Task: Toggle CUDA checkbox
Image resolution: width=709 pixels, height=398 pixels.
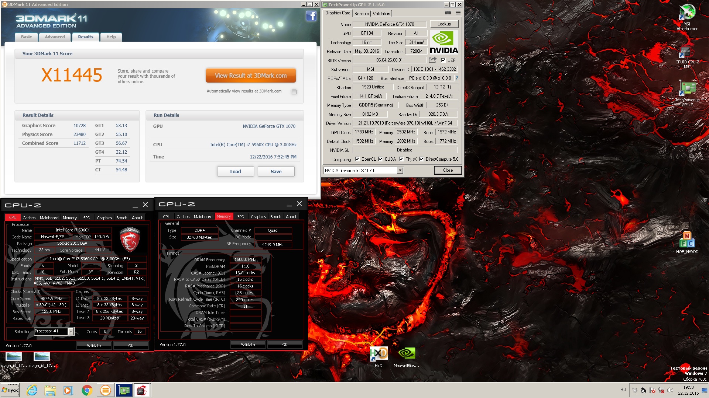Action: tap(380, 159)
